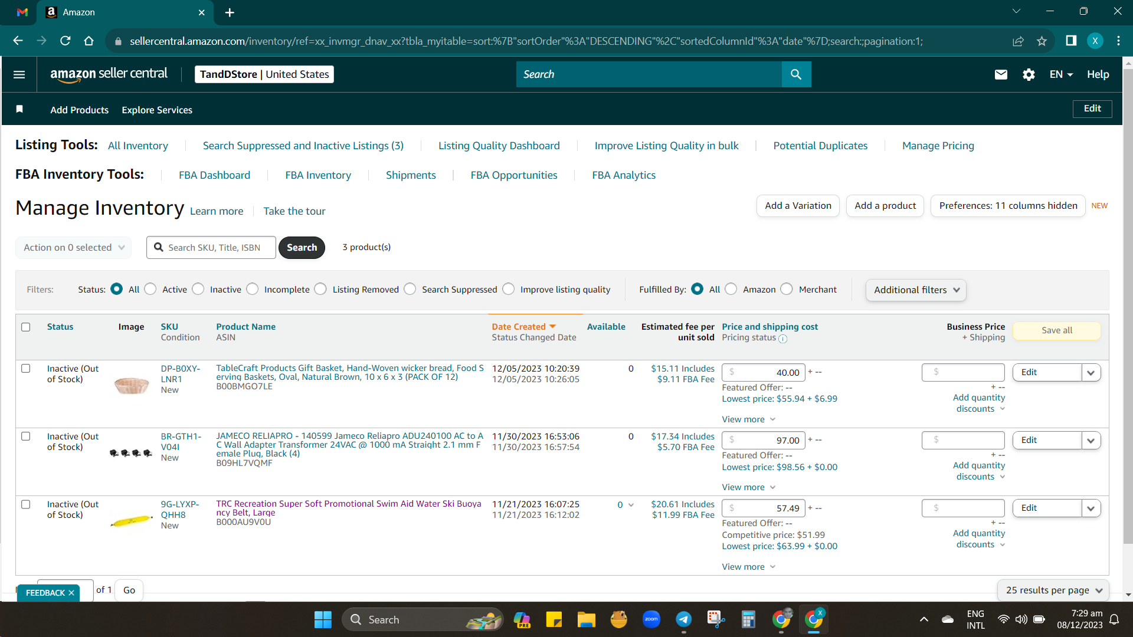
Task: Click the black Search button for SKU search
Action: (302, 248)
